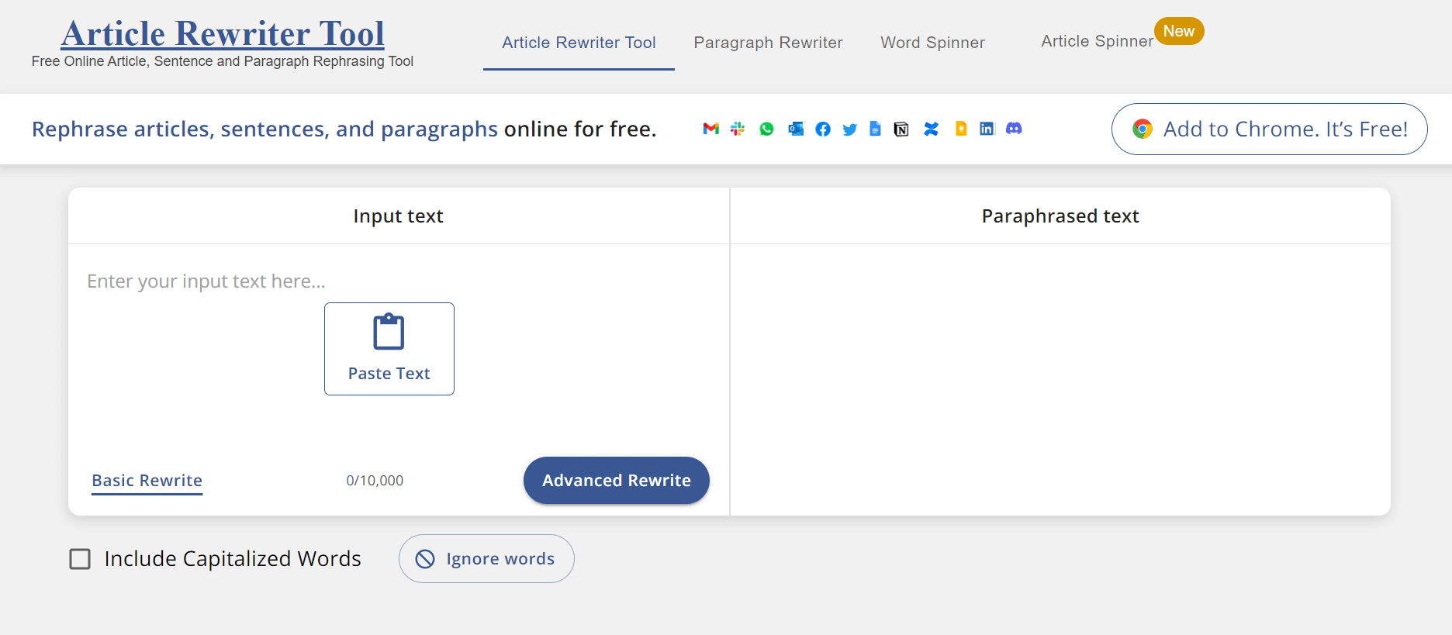
Task: Open the Word Spinner tab
Action: [x=932, y=43]
